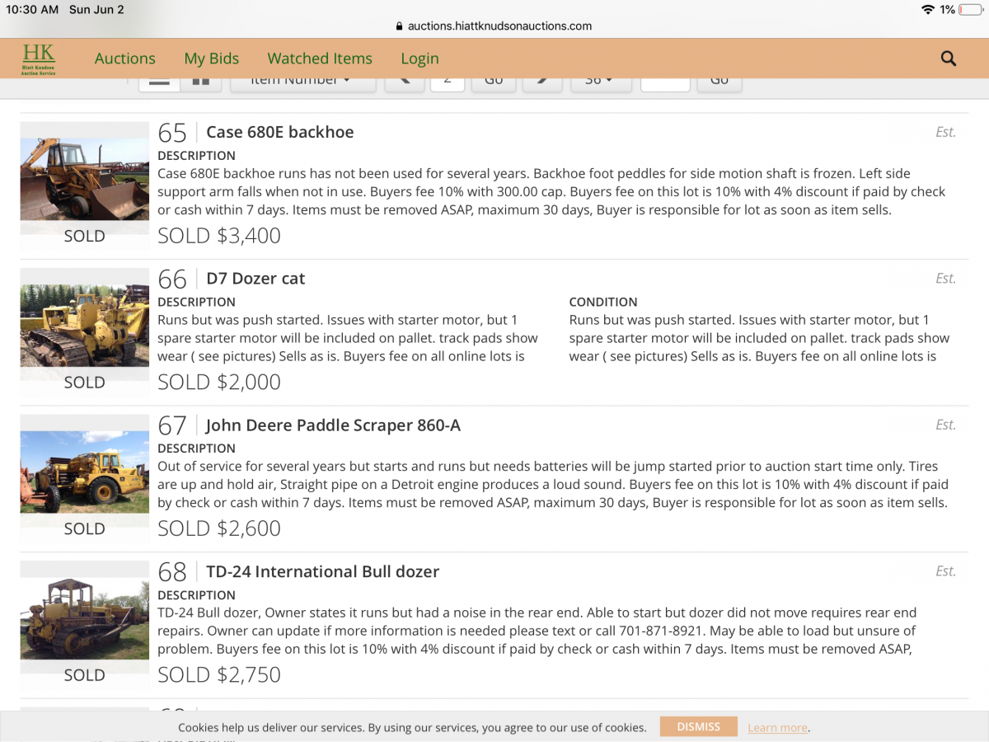Open Watched Items page
Image resolution: width=989 pixels, height=742 pixels.
click(320, 59)
